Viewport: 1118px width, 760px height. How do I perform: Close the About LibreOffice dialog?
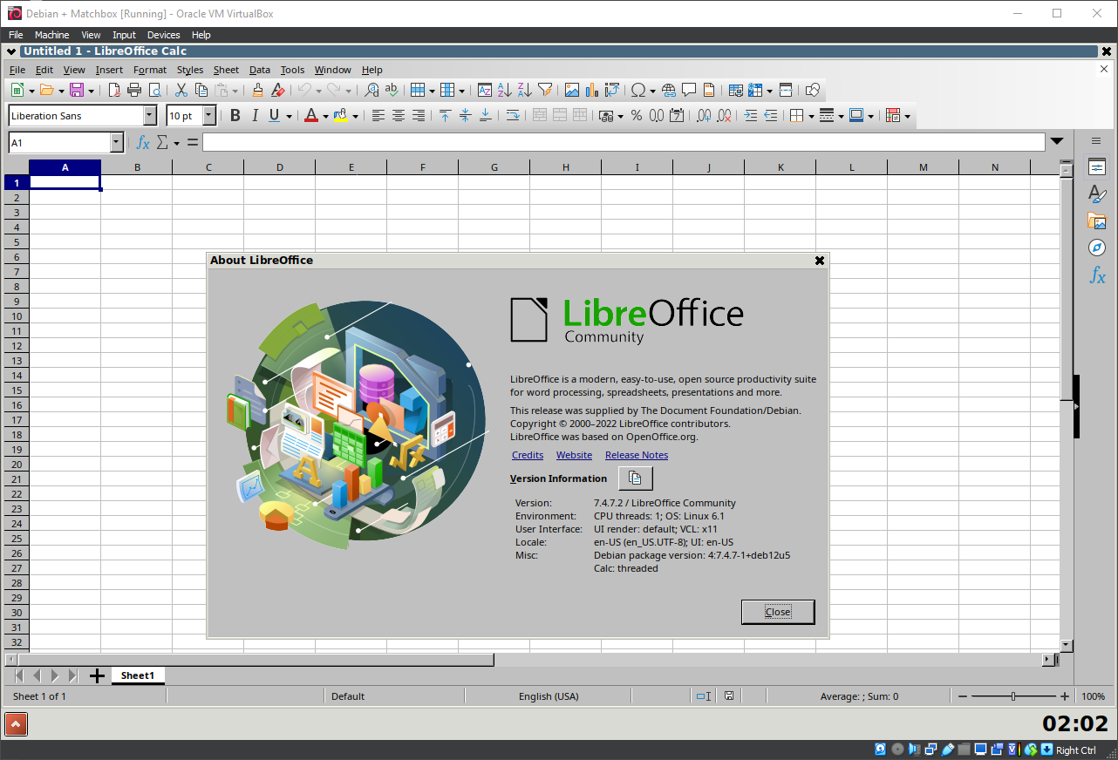tap(777, 611)
